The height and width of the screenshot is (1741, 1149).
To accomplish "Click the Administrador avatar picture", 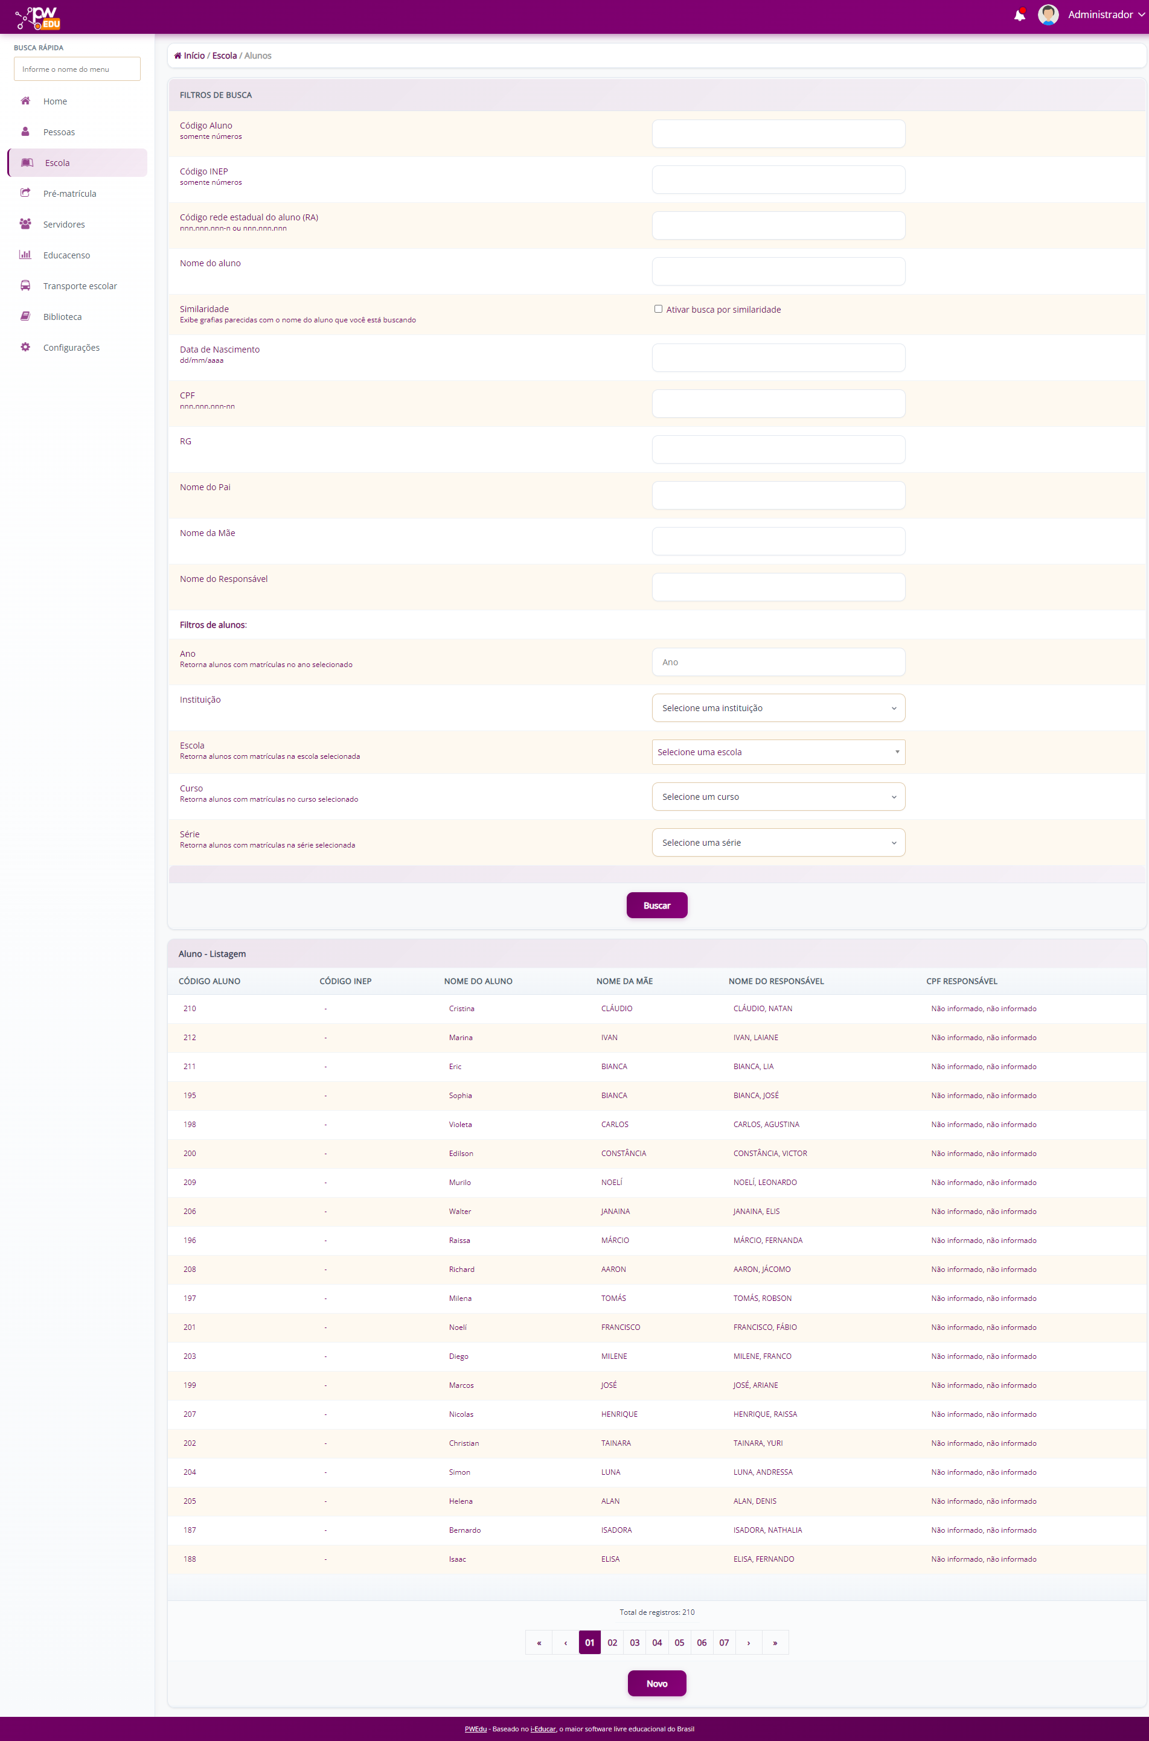I will [1048, 14].
